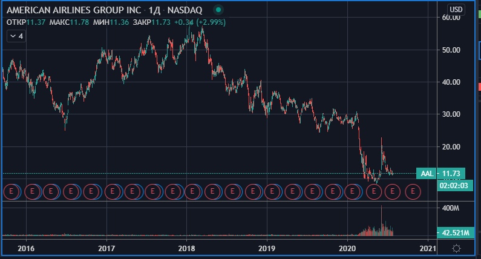481x259 pixels.
Task: Click the 50.00 price axis label
Action: (451, 50)
